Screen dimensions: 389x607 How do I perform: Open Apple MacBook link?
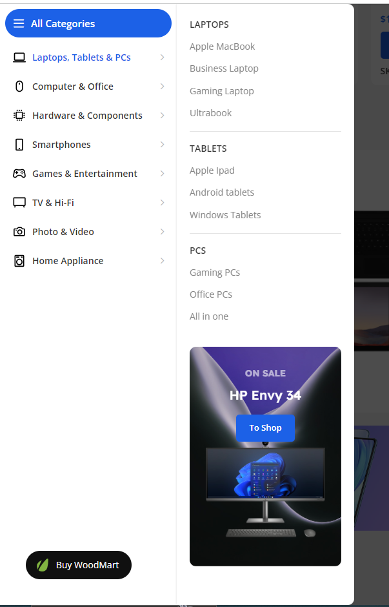tap(223, 46)
